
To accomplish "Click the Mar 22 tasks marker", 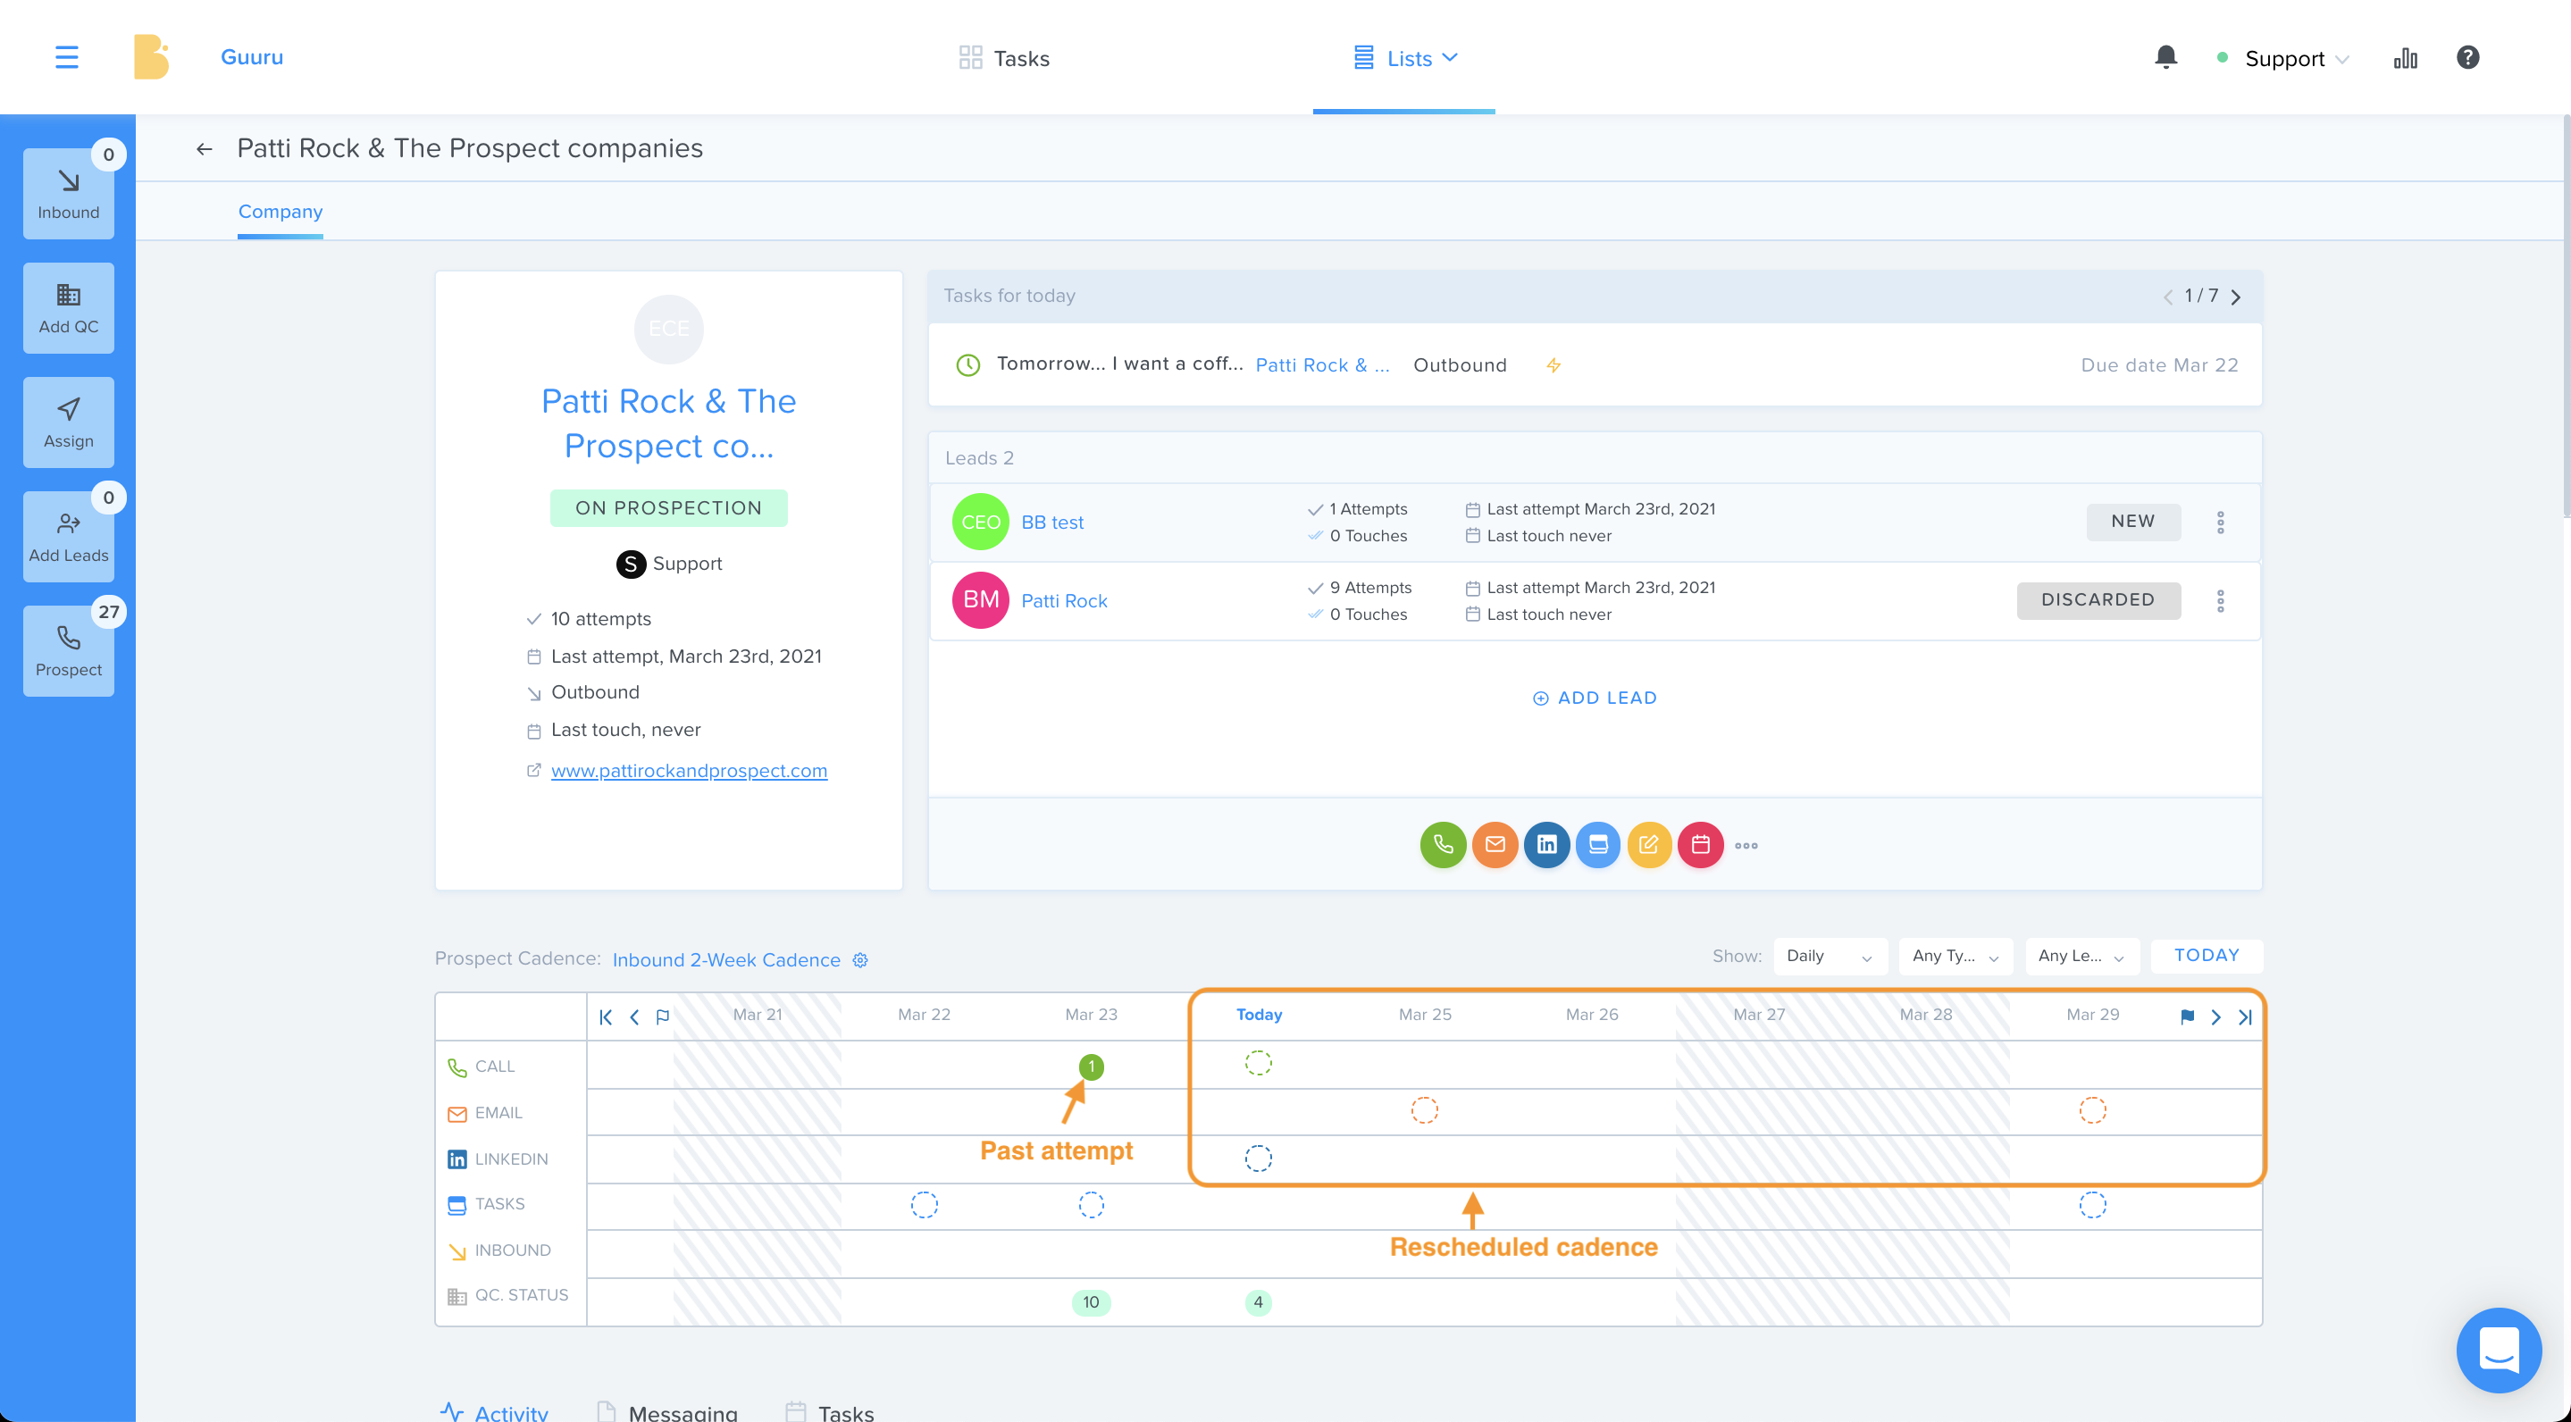I will 925,1206.
